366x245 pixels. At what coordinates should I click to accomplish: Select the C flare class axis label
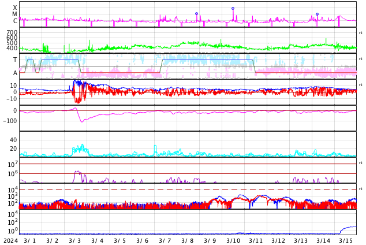(15, 21)
